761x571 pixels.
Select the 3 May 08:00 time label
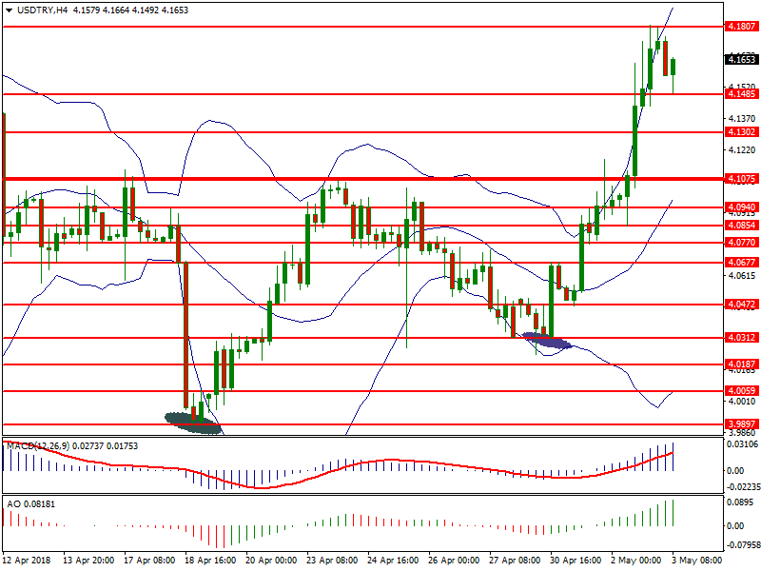click(695, 561)
